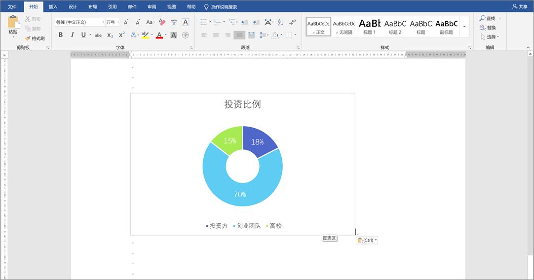Apply the 副标题 style

tap(446, 27)
